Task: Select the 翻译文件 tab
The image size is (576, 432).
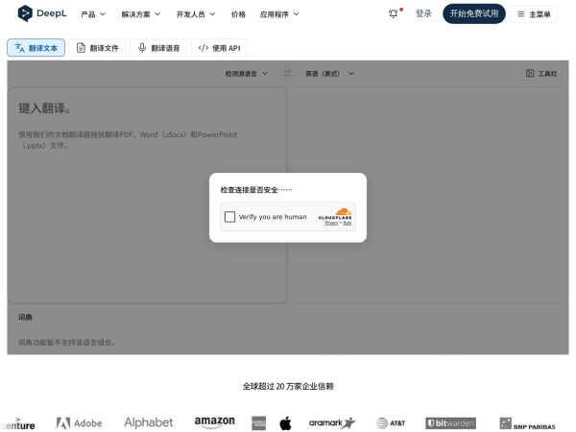Action: (x=97, y=48)
